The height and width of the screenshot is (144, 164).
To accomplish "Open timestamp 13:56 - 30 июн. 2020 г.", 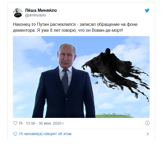I will (x=45, y=123).
